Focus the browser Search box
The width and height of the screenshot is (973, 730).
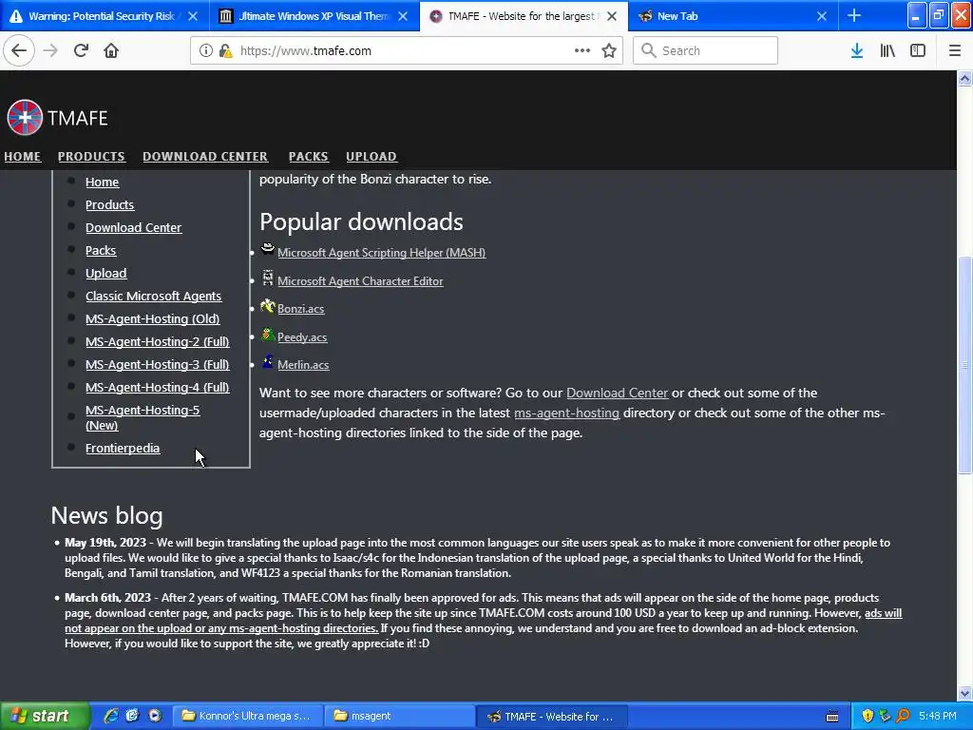point(706,50)
